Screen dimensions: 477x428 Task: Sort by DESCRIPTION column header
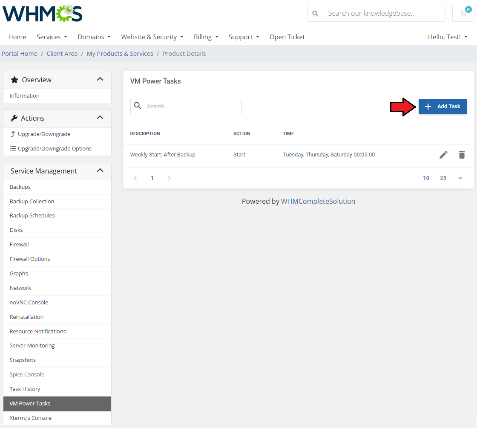(145, 133)
